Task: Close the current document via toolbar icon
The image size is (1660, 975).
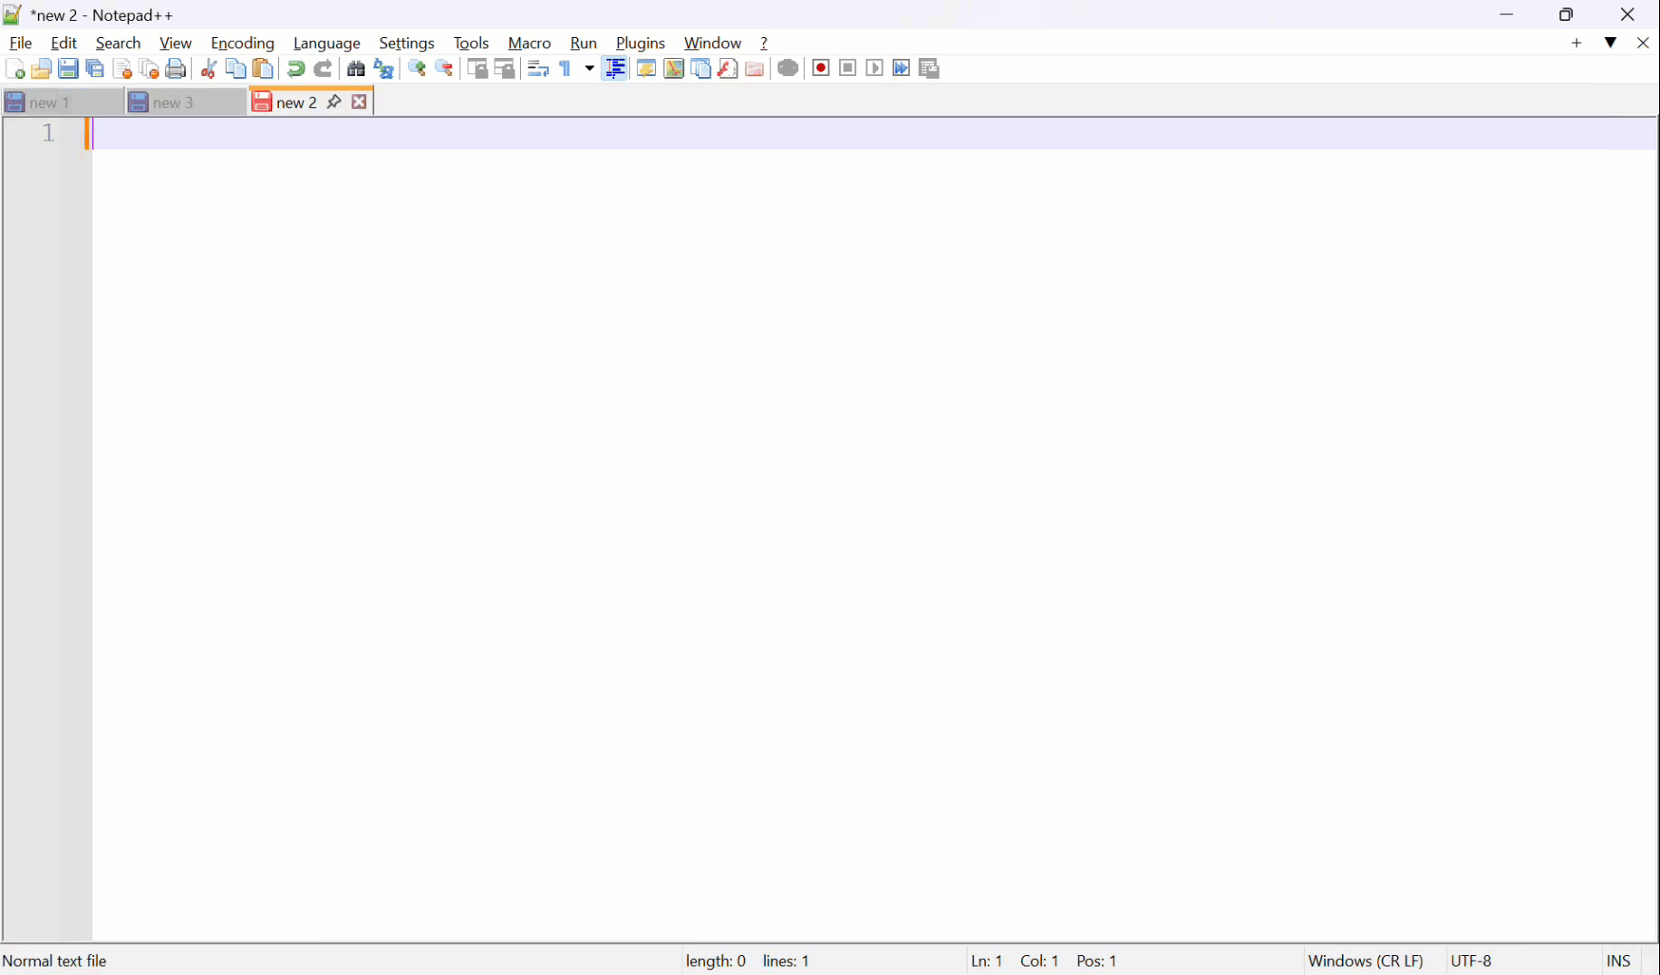Action: (x=122, y=69)
